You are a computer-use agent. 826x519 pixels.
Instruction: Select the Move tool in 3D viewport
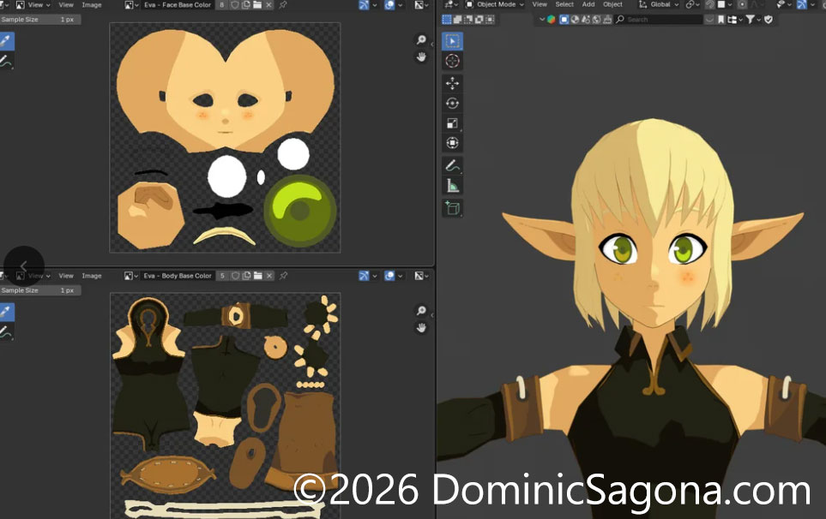coord(452,83)
